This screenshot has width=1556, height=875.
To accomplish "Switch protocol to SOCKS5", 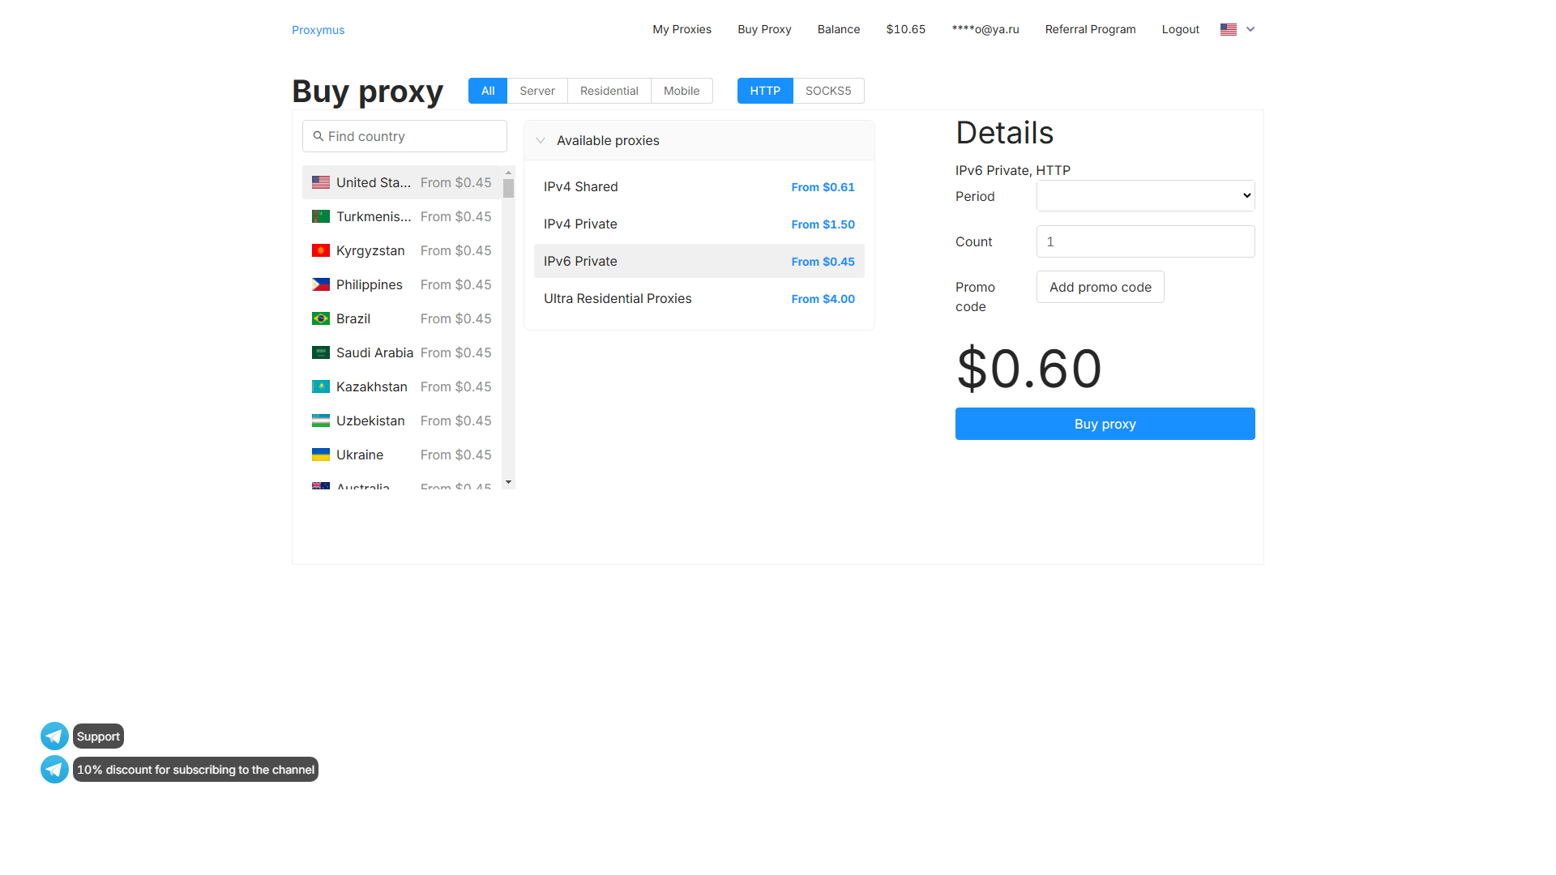I will pyautogui.click(x=827, y=91).
